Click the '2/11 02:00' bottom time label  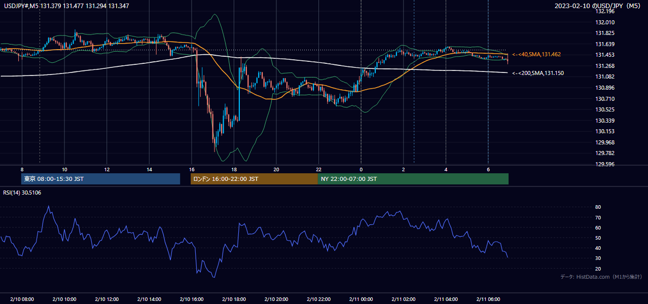tap(404, 299)
